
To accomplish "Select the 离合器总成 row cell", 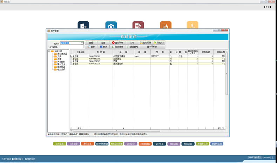I will (123, 63).
